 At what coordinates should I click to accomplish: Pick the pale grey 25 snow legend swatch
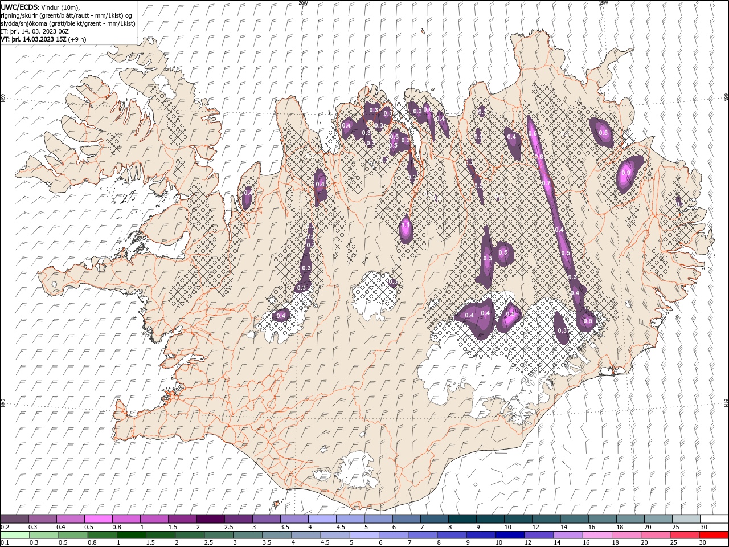686,519
